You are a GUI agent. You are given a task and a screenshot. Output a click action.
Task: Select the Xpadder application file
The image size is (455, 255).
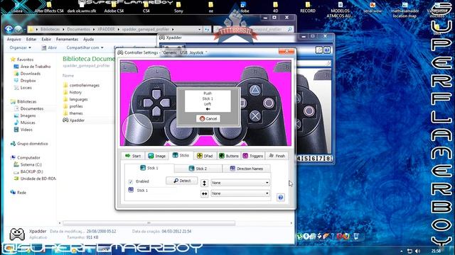pyautogui.click(x=74, y=120)
